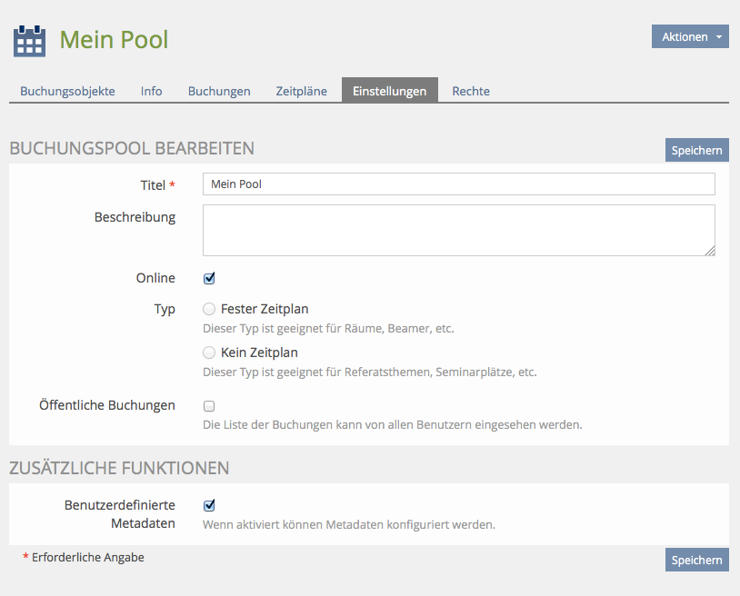
Task: Click the bottom Speichern button
Action: point(696,561)
